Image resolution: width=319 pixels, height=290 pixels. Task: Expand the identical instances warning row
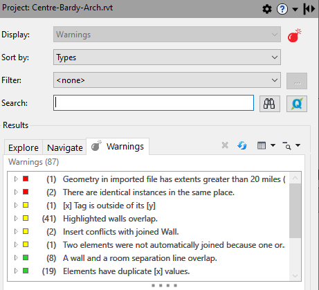point(16,192)
